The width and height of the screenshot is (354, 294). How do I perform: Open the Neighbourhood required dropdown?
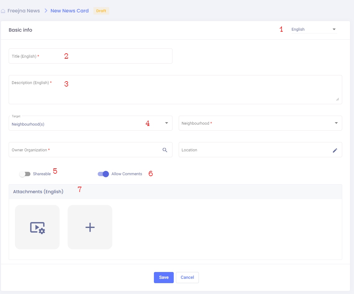pyautogui.click(x=260, y=123)
